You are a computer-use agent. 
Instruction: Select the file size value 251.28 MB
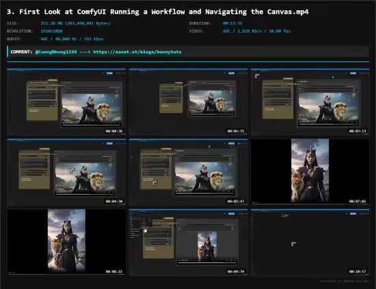pyautogui.click(x=75, y=23)
